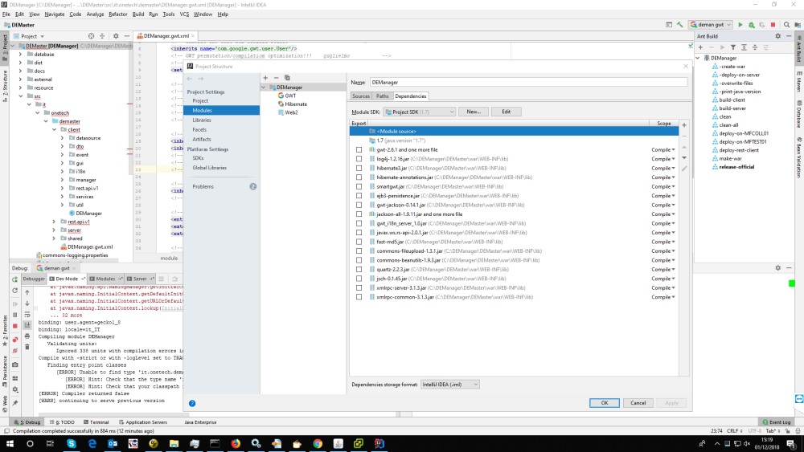Screen dimensions: 804x452
Task: Add dependency with plus beside table
Action: 684,125
